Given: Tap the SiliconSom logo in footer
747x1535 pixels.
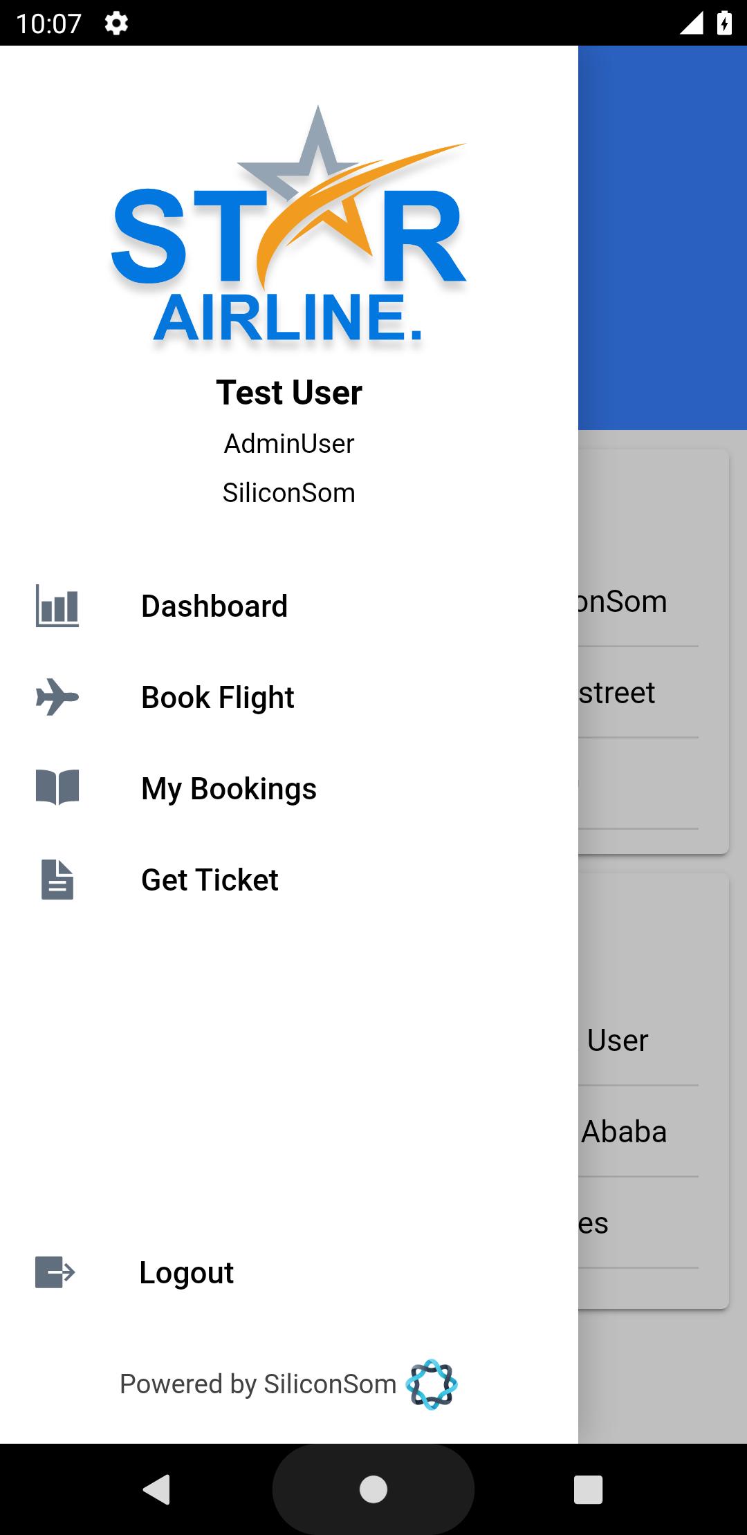Looking at the screenshot, I should point(432,1384).
